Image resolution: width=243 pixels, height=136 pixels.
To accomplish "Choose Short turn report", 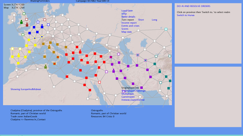I will coord(141,20).
